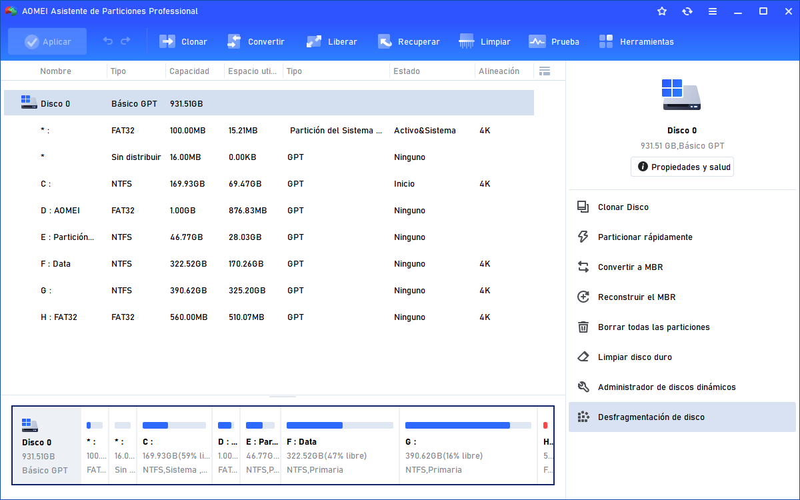The width and height of the screenshot is (800, 500).
Task: Open the Recuperar tool
Action: [408, 41]
